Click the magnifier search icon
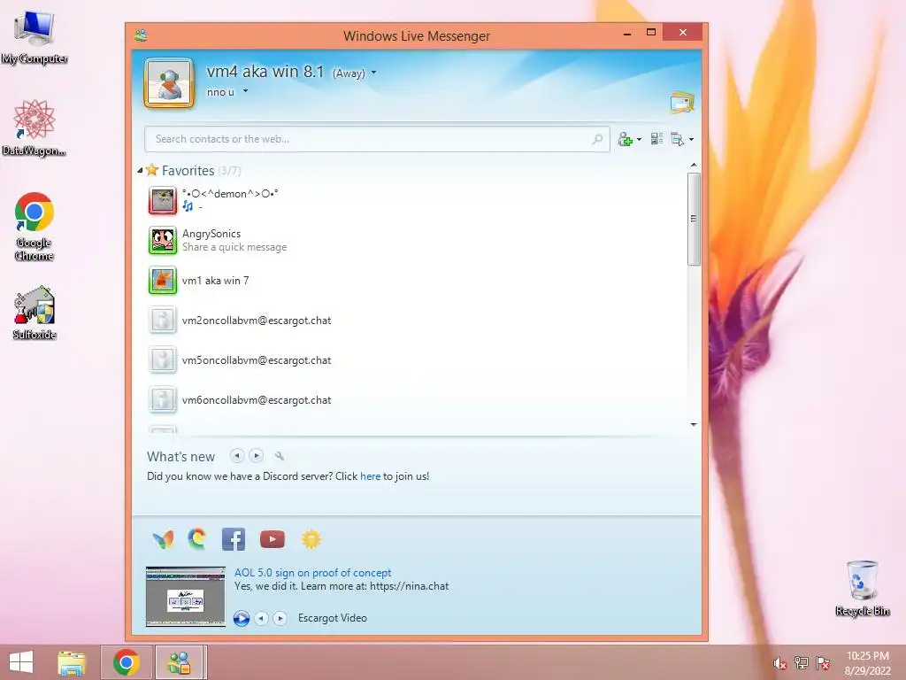 click(x=597, y=139)
